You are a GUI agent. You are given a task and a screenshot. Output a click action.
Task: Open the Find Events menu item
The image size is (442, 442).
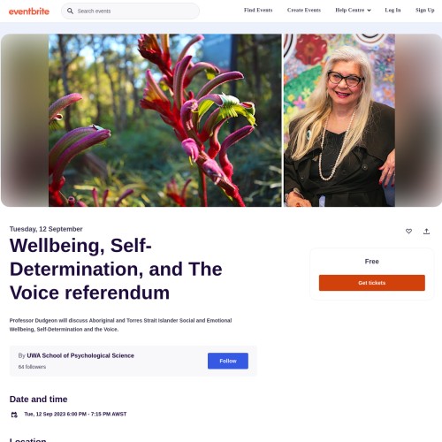[x=258, y=10]
